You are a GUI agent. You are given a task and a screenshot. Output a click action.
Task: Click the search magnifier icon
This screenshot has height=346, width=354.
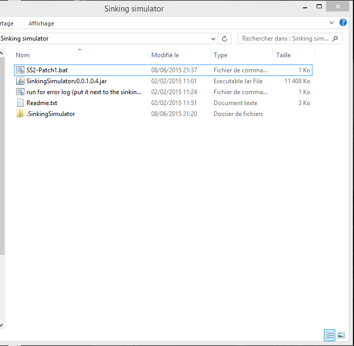335,39
